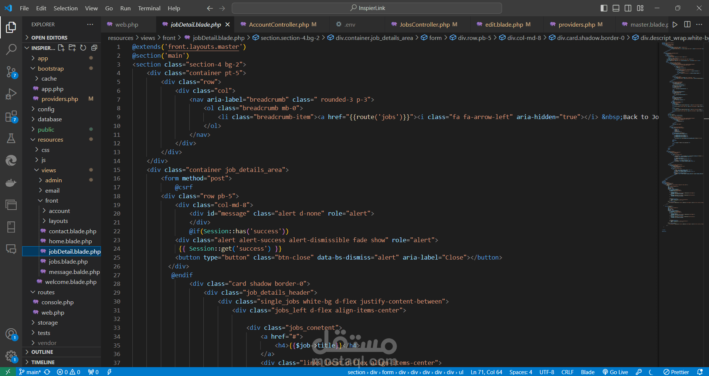The width and height of the screenshot is (709, 376).
Task: Click Ln 71, Col 64 indicator
Action: [486, 372]
